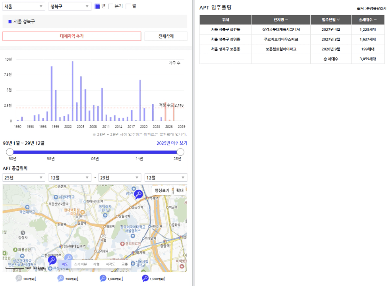Click the kakao map logo
387x286 pixels.
pos(39,268)
